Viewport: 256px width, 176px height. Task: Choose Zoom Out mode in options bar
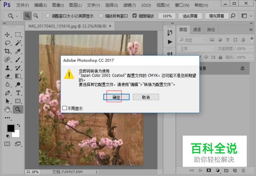36,16
